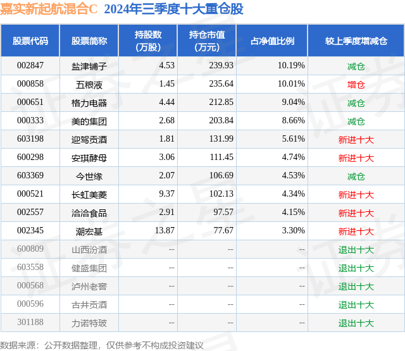Screen dimensions: 405x351
Task: Select the 格力电器 stock name
Action: [89, 102]
